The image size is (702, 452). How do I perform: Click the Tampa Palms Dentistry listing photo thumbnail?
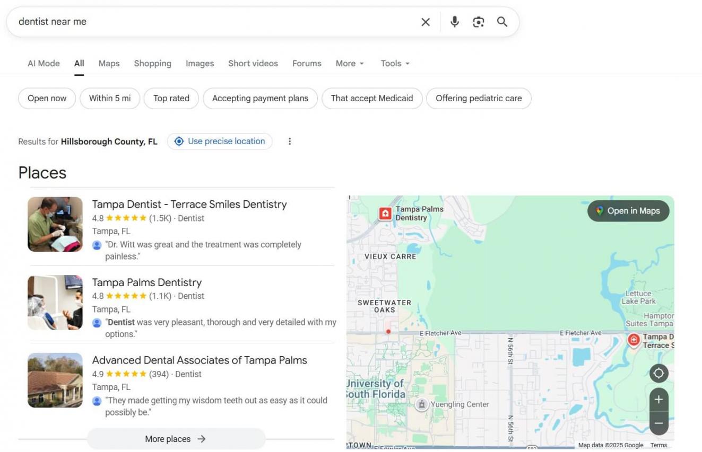coord(55,302)
